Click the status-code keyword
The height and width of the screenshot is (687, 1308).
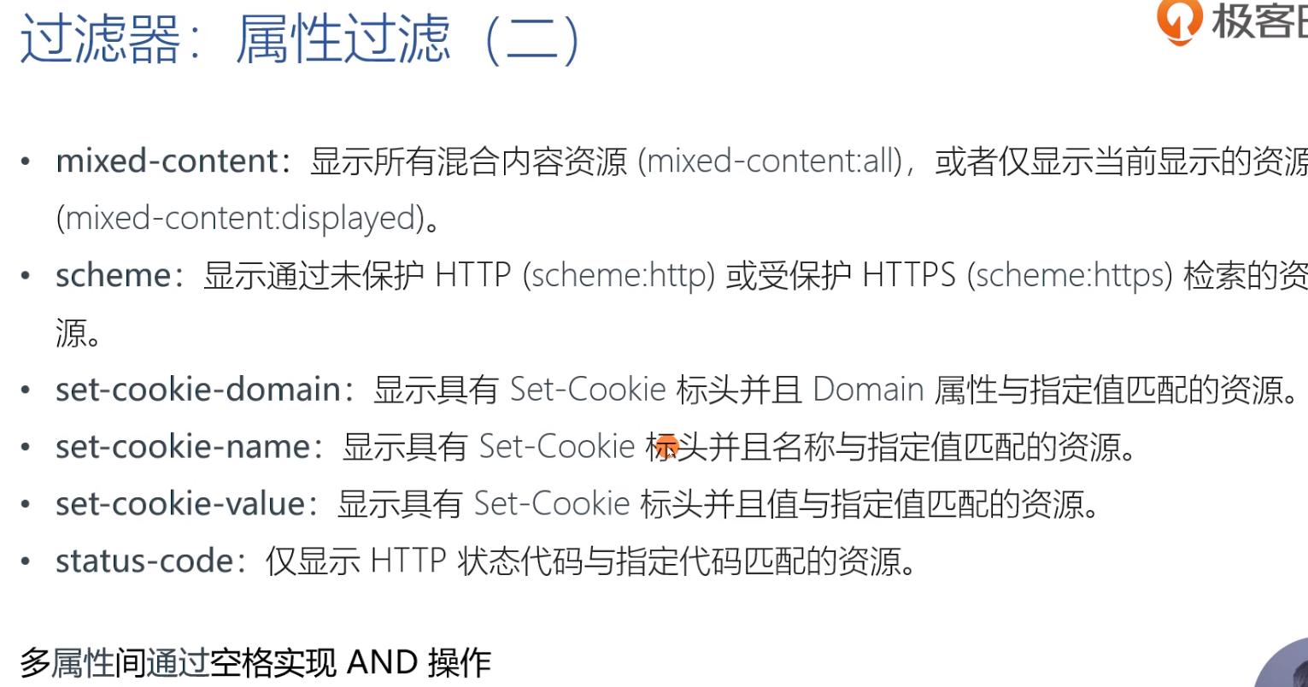145,561
